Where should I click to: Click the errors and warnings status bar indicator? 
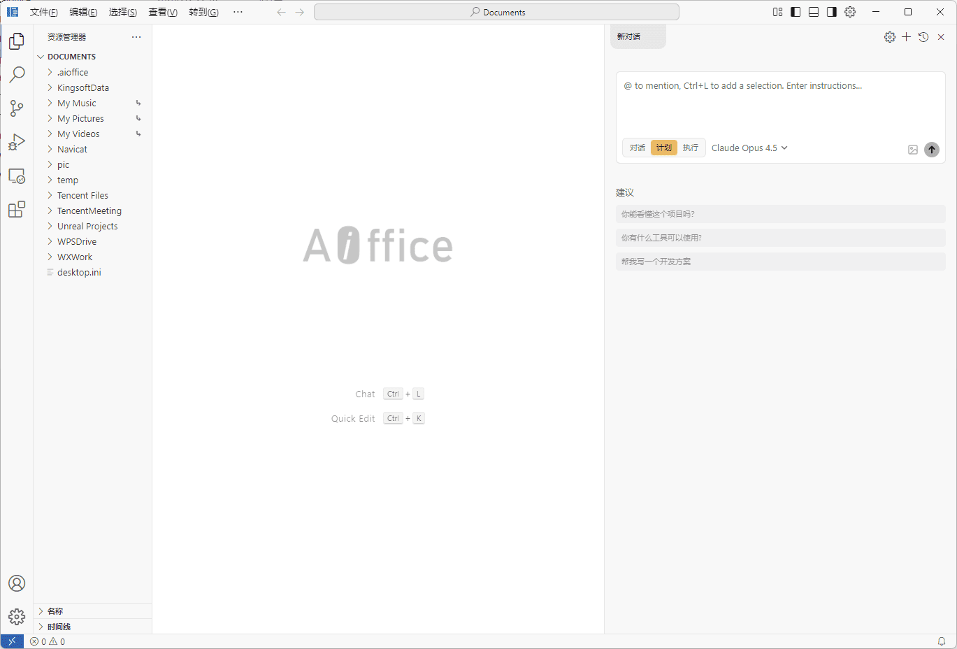point(47,641)
